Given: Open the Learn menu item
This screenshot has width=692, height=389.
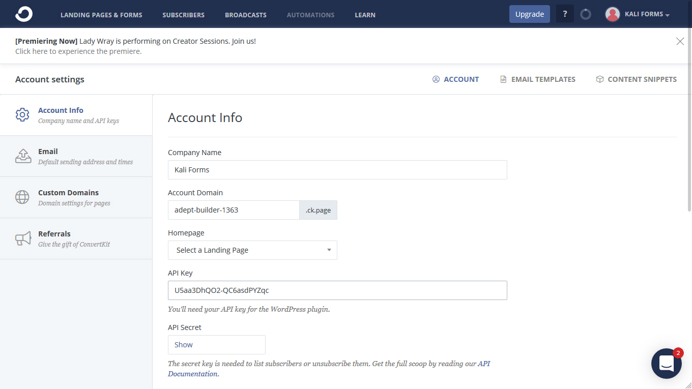Looking at the screenshot, I should click(365, 15).
